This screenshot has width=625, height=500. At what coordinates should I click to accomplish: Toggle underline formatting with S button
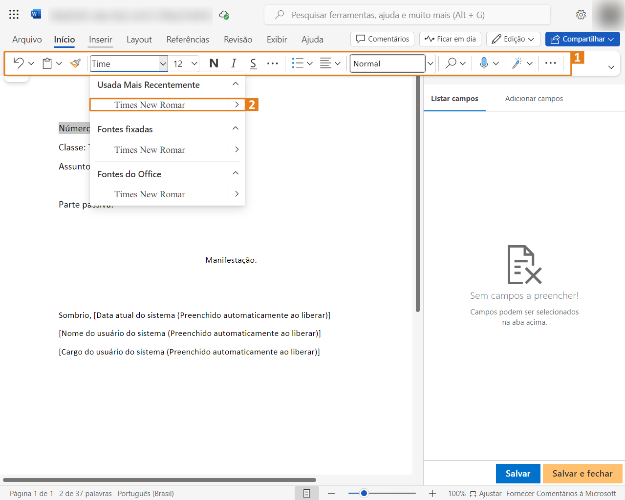click(x=253, y=63)
